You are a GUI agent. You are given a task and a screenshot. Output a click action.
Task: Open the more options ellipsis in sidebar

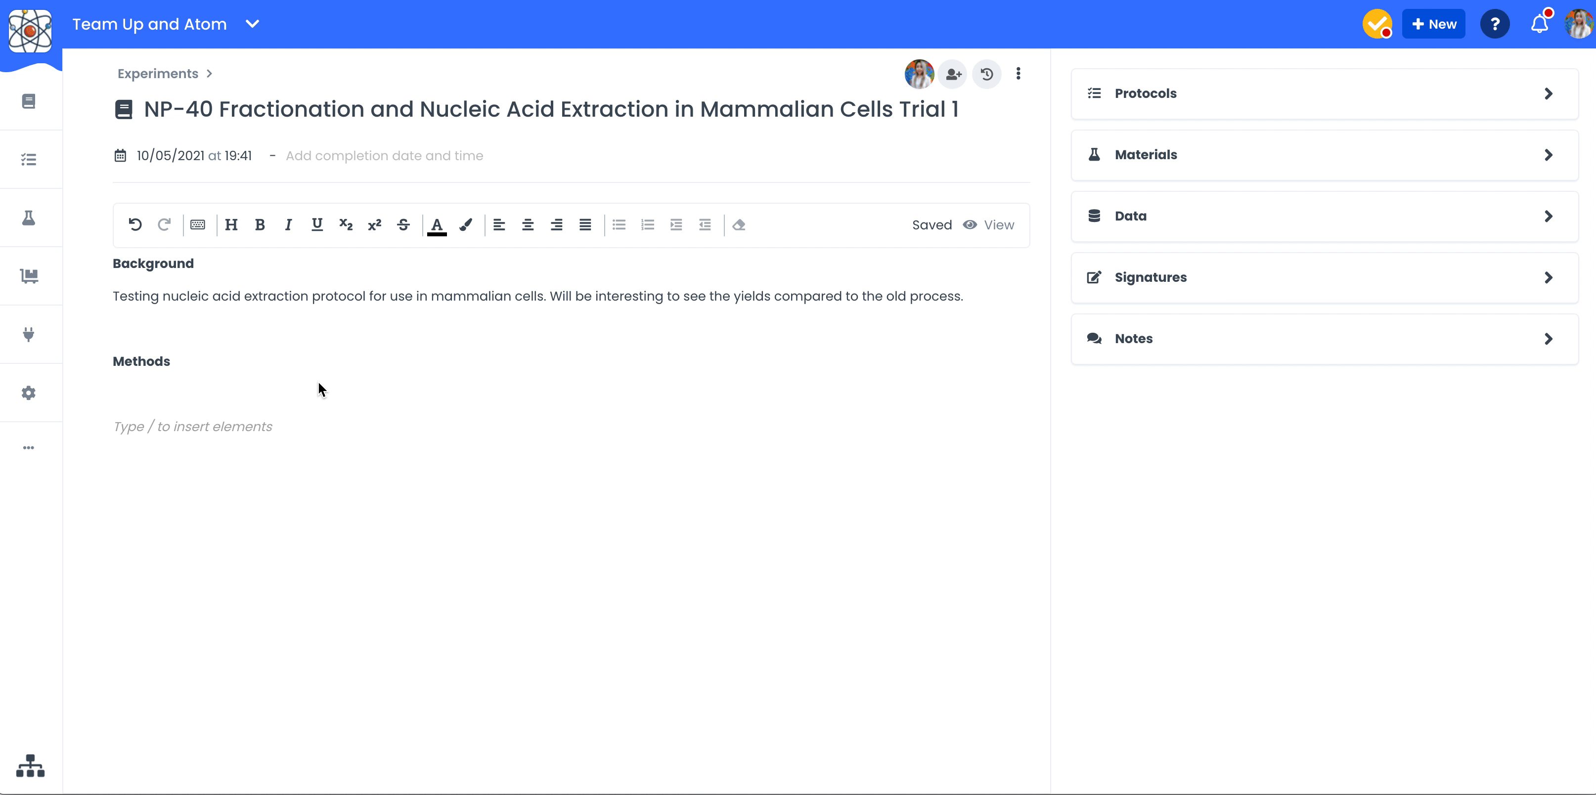click(x=29, y=447)
